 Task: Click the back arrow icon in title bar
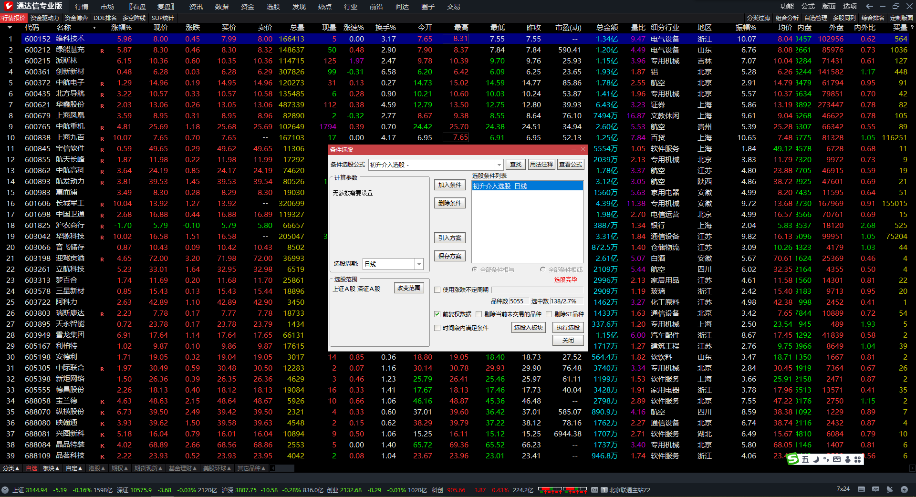(x=869, y=6)
